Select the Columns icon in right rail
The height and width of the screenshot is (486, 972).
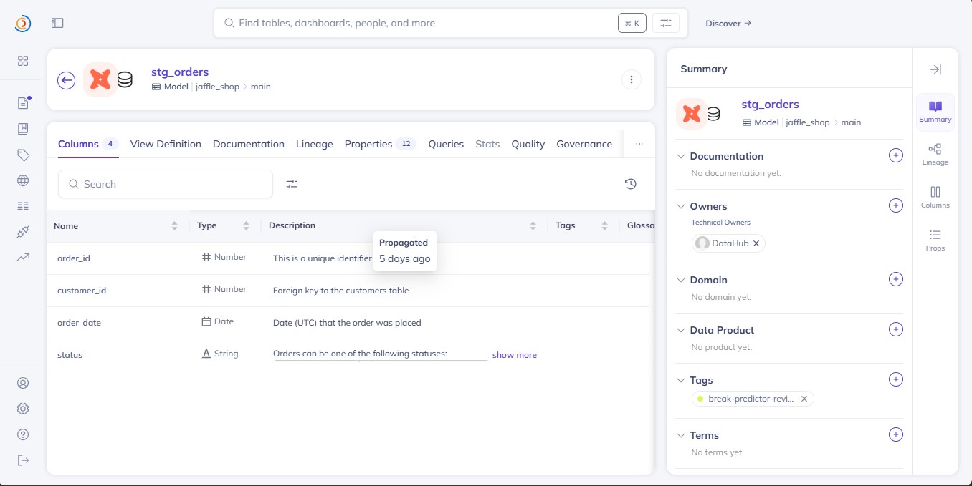coord(935,198)
